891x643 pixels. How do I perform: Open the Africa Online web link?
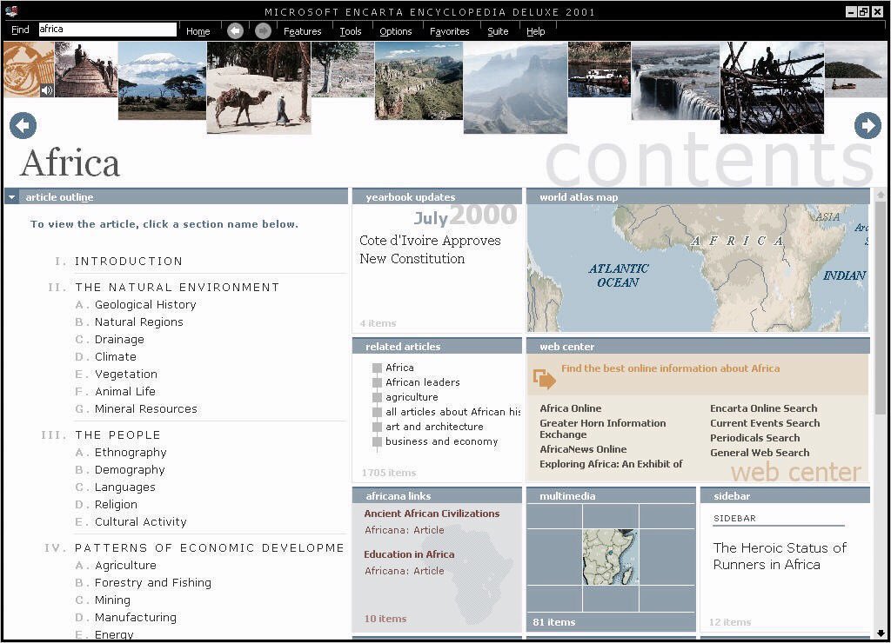tap(571, 408)
